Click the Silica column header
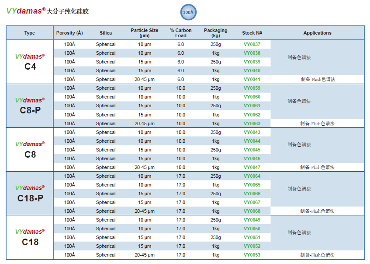The width and height of the screenshot is (370, 264). coord(105,33)
